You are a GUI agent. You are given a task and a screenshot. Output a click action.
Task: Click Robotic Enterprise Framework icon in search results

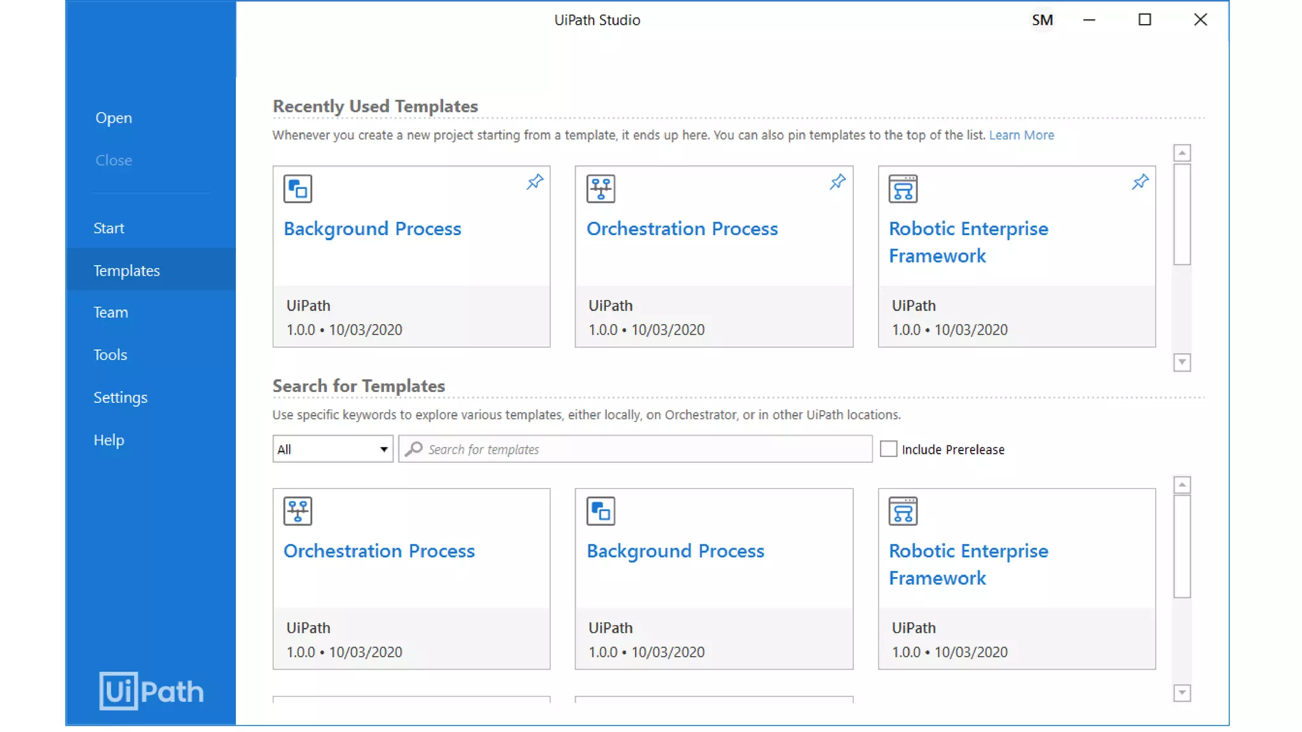coord(903,511)
